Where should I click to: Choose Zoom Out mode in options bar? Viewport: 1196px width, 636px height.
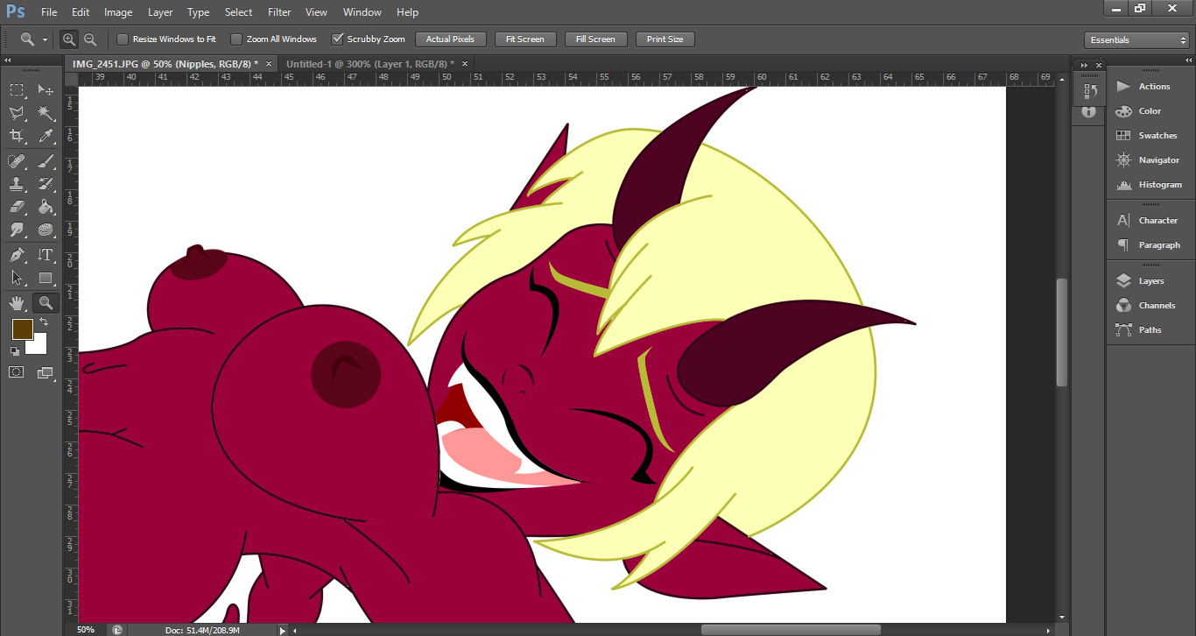[89, 39]
